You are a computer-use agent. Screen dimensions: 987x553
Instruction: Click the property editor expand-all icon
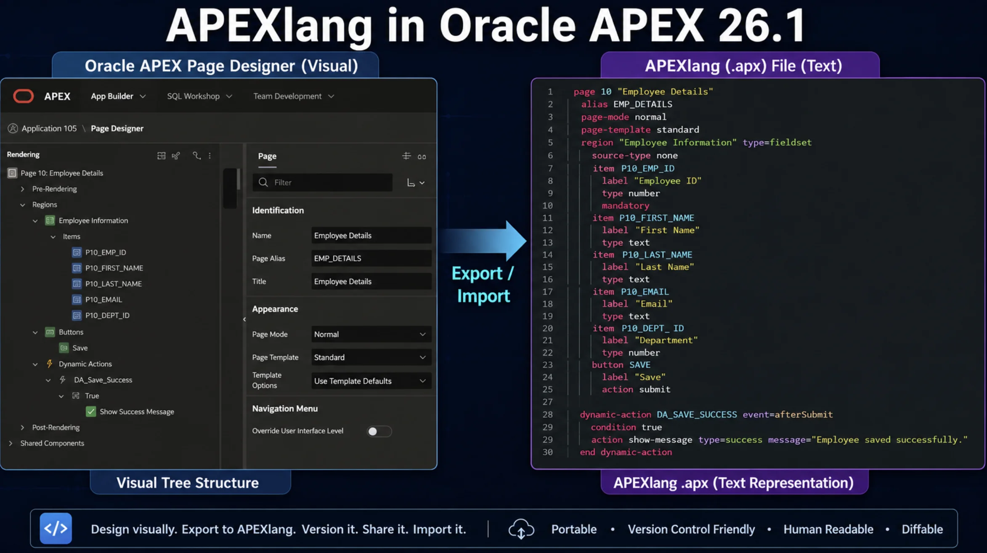click(x=406, y=156)
